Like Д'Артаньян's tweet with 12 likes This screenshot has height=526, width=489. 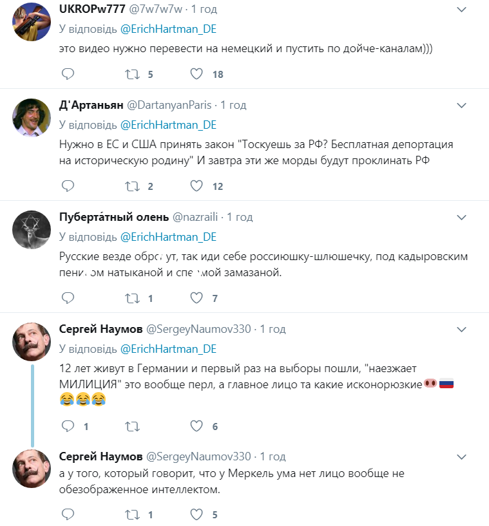coord(197,186)
